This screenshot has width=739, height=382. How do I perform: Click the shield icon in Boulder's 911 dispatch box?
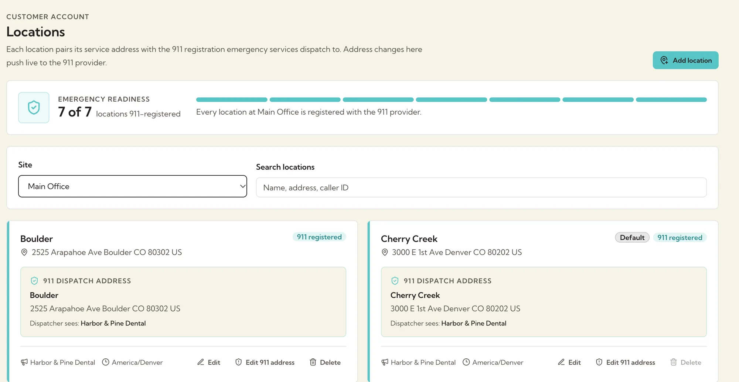tap(34, 281)
